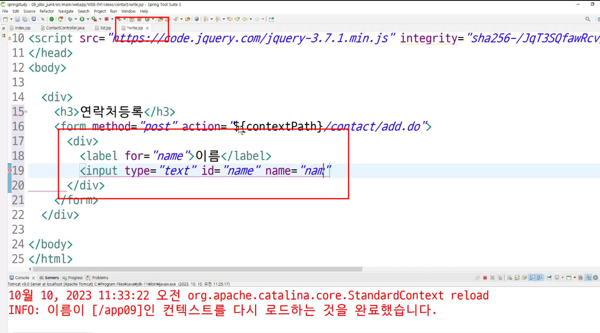Click the Open Console icon
This screenshot has width=600, height=333.
(x=569, y=277)
